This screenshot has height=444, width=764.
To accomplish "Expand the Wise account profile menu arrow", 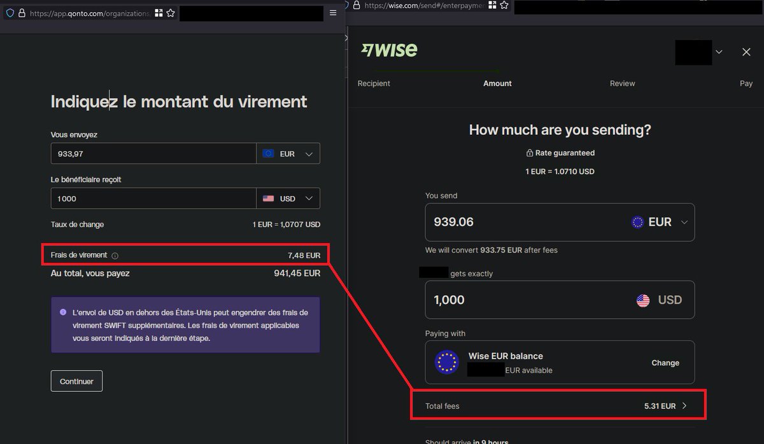I will (719, 52).
